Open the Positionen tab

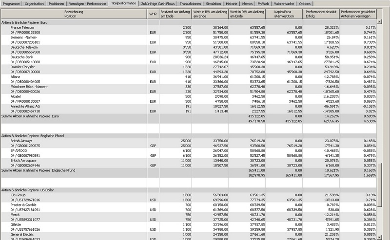click(56, 4)
